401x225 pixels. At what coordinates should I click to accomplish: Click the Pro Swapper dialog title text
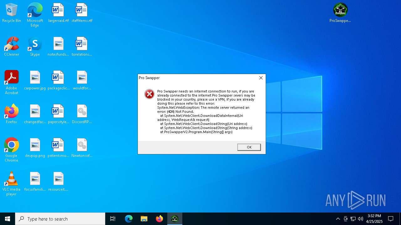(149, 78)
